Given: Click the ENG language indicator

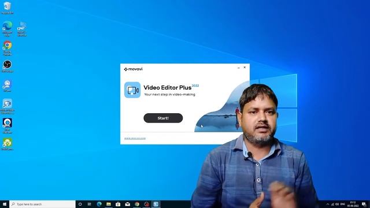Looking at the screenshot, I should [x=343, y=204].
